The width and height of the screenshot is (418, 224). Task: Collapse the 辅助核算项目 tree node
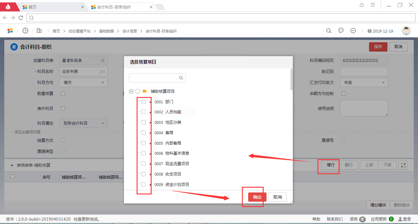(131, 91)
